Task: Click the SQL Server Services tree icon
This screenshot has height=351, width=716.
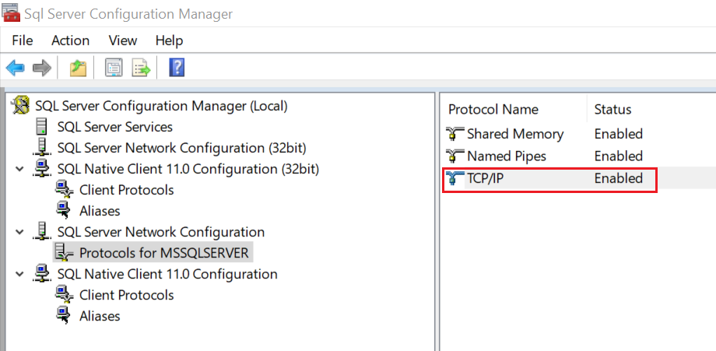Action: 42,127
